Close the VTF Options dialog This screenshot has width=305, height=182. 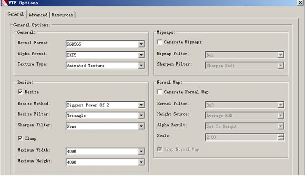point(301,2)
